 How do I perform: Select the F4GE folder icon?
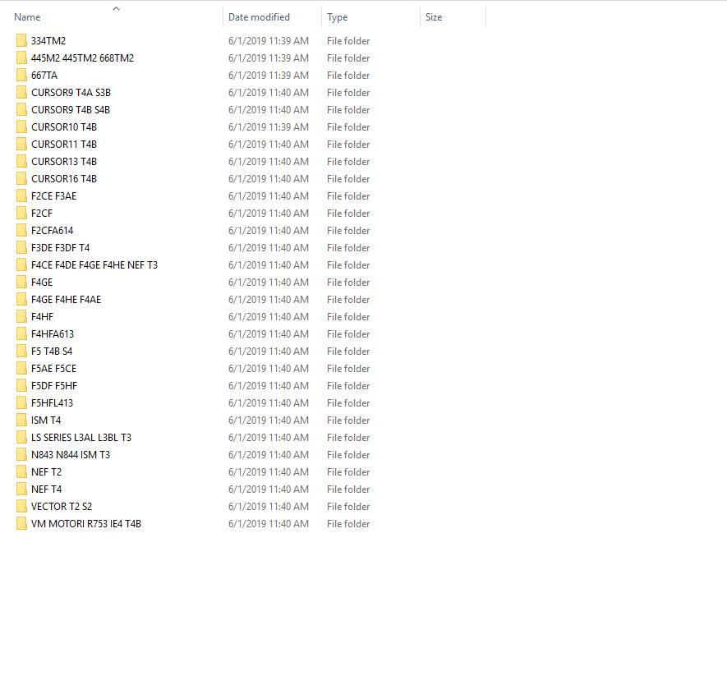21,283
